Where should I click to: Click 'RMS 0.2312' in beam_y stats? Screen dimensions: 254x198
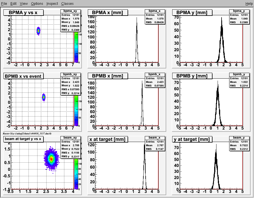pos(239,149)
